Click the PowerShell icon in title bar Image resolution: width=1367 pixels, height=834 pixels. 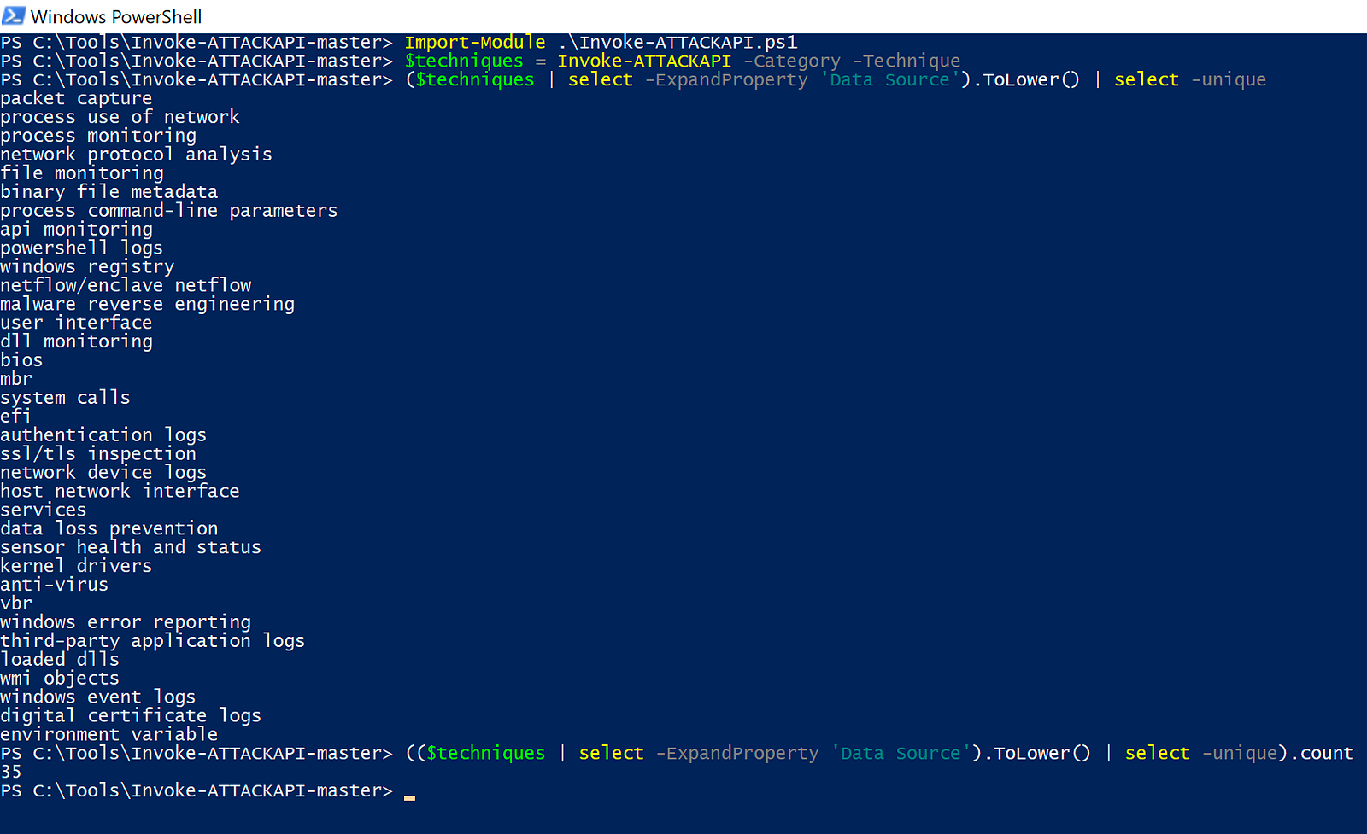pos(14,15)
